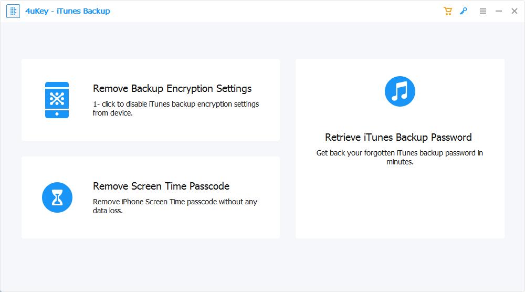This screenshot has height=292, width=525.
Task: Select the Remove Backup Encryption Settings title
Action: point(172,88)
